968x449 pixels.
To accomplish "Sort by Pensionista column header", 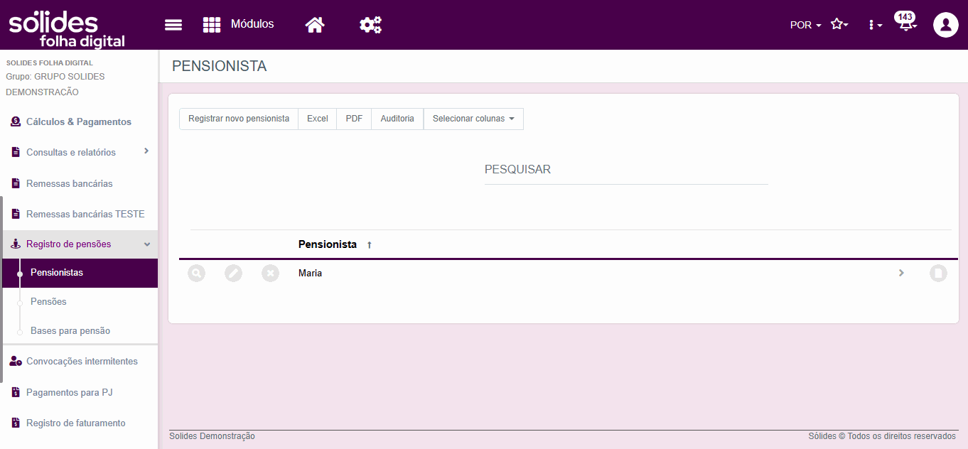I will tap(328, 244).
